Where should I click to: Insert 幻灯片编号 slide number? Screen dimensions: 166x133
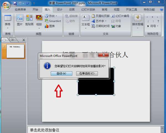(120, 16)
